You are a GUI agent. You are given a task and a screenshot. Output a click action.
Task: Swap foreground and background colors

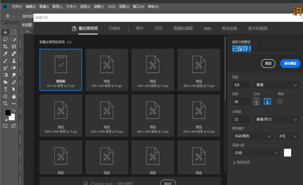[14, 110]
